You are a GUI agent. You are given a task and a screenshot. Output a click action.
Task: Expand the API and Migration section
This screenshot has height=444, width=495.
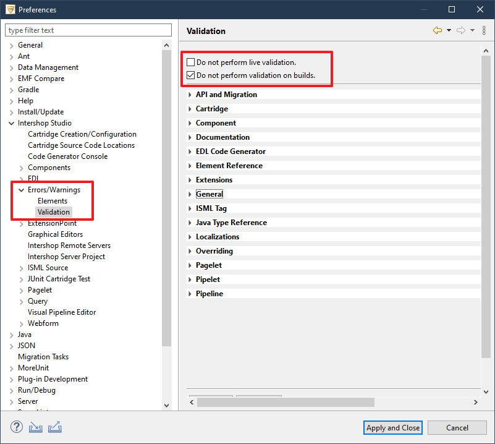pos(189,94)
